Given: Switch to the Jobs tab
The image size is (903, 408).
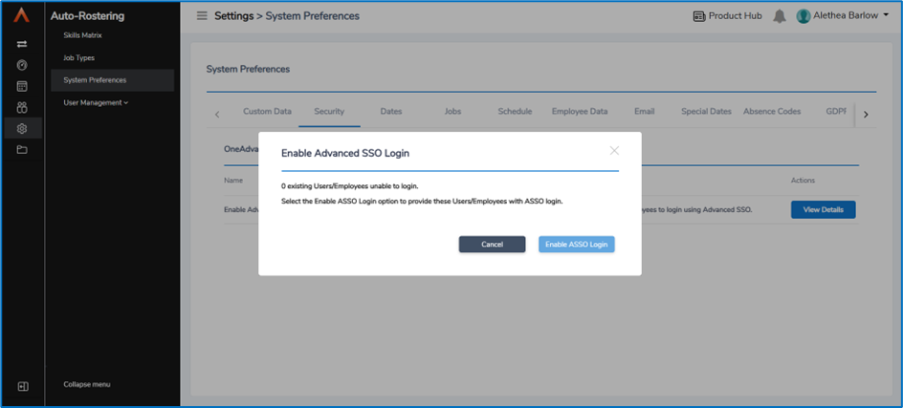Looking at the screenshot, I should click(452, 112).
